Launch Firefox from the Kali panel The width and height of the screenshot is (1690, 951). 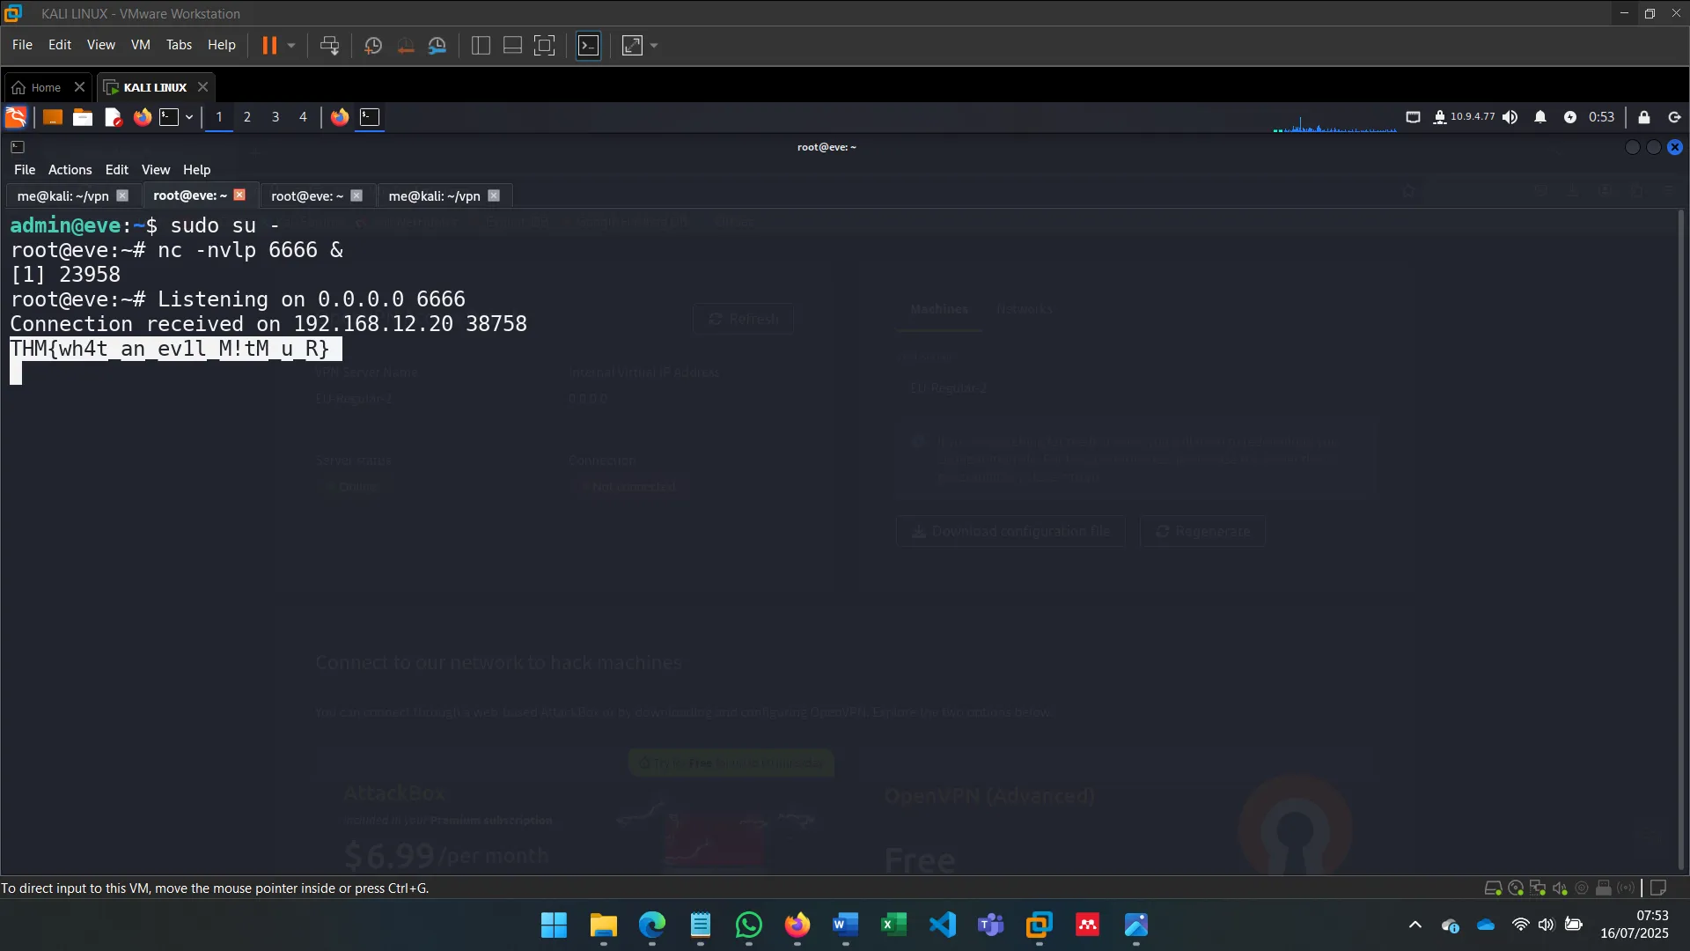point(142,117)
